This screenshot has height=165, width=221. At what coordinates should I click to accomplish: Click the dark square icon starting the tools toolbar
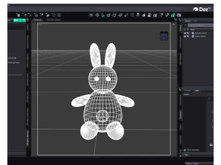pyautogui.click(x=91, y=15)
